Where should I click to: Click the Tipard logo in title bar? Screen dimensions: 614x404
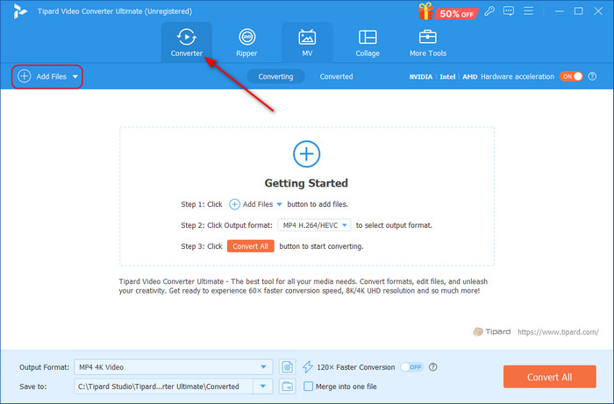(x=19, y=11)
